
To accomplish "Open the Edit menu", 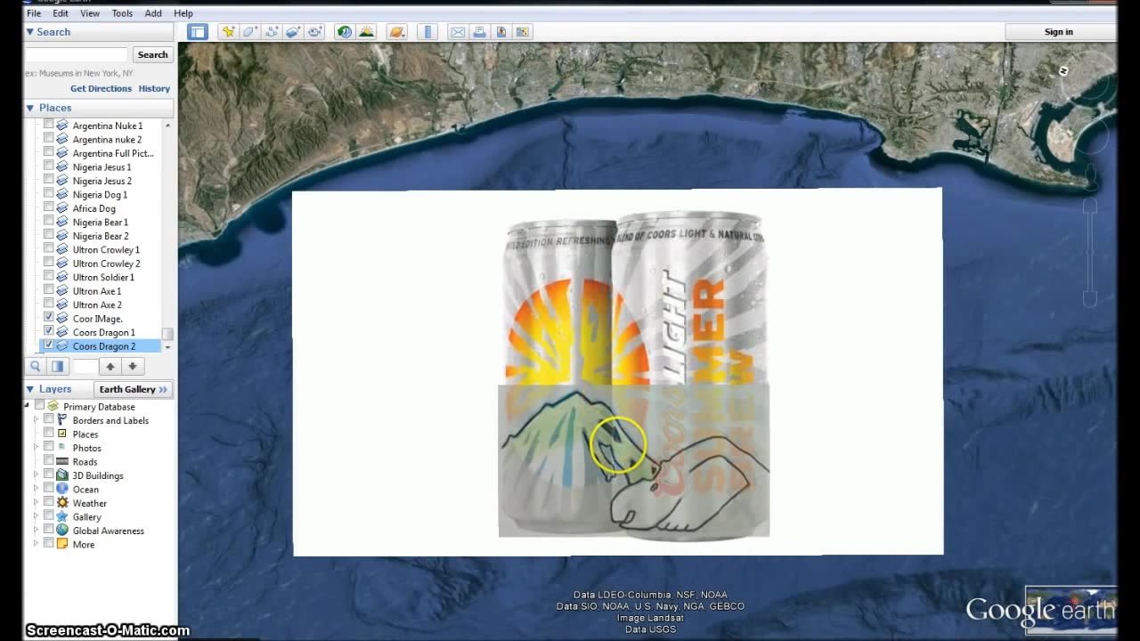I will coord(61,13).
